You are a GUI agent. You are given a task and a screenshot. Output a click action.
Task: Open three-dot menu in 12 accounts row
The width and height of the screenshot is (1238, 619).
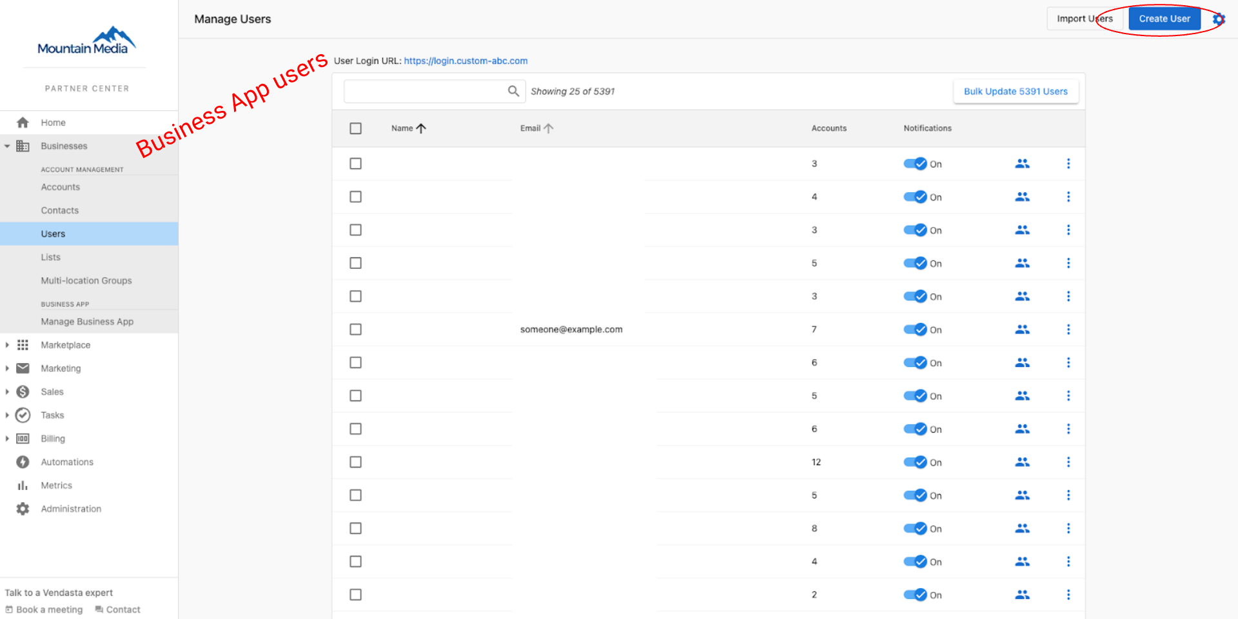click(1068, 462)
